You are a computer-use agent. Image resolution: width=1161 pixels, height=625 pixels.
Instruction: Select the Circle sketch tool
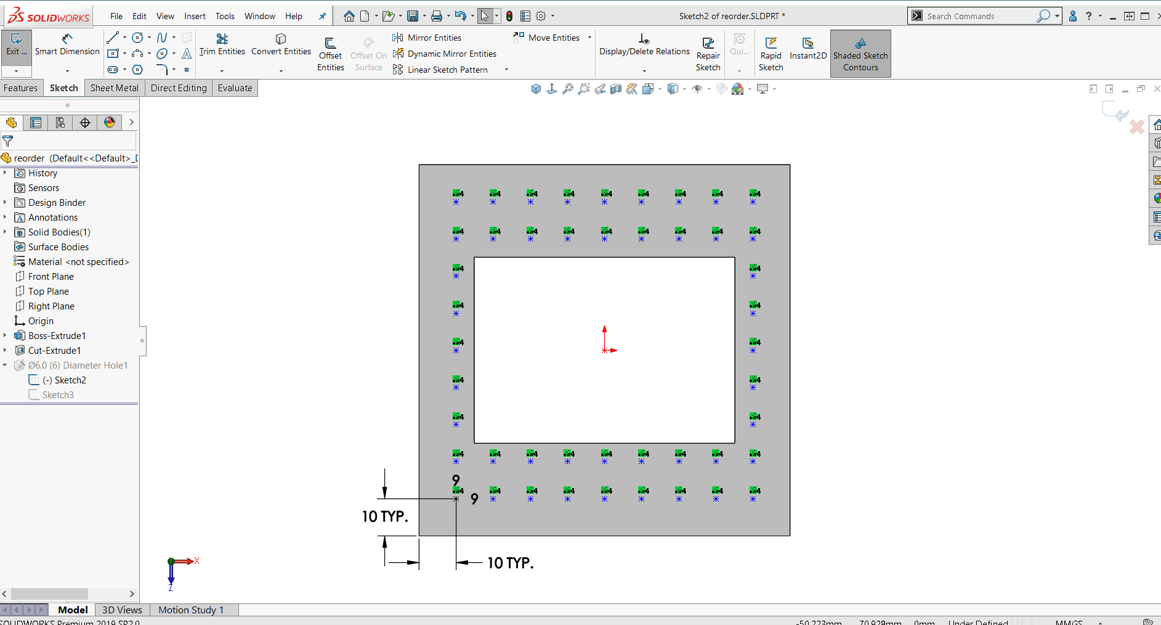138,38
